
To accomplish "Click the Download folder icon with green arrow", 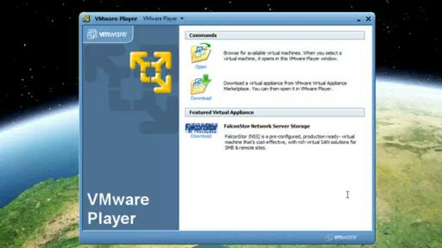I will pyautogui.click(x=201, y=85).
